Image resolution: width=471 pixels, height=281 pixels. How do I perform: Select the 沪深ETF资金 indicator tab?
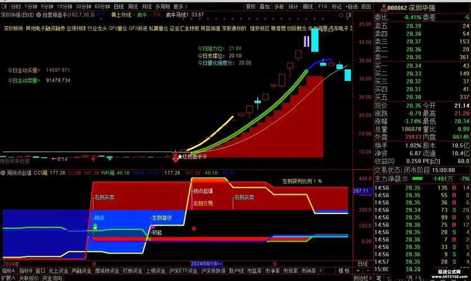tap(183, 271)
